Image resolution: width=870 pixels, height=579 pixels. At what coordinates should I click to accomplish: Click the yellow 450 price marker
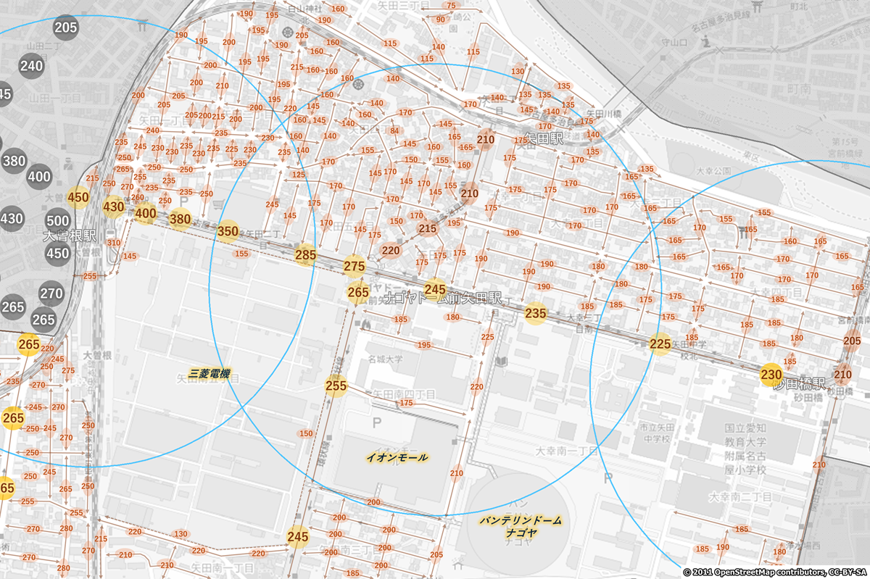pos(78,198)
